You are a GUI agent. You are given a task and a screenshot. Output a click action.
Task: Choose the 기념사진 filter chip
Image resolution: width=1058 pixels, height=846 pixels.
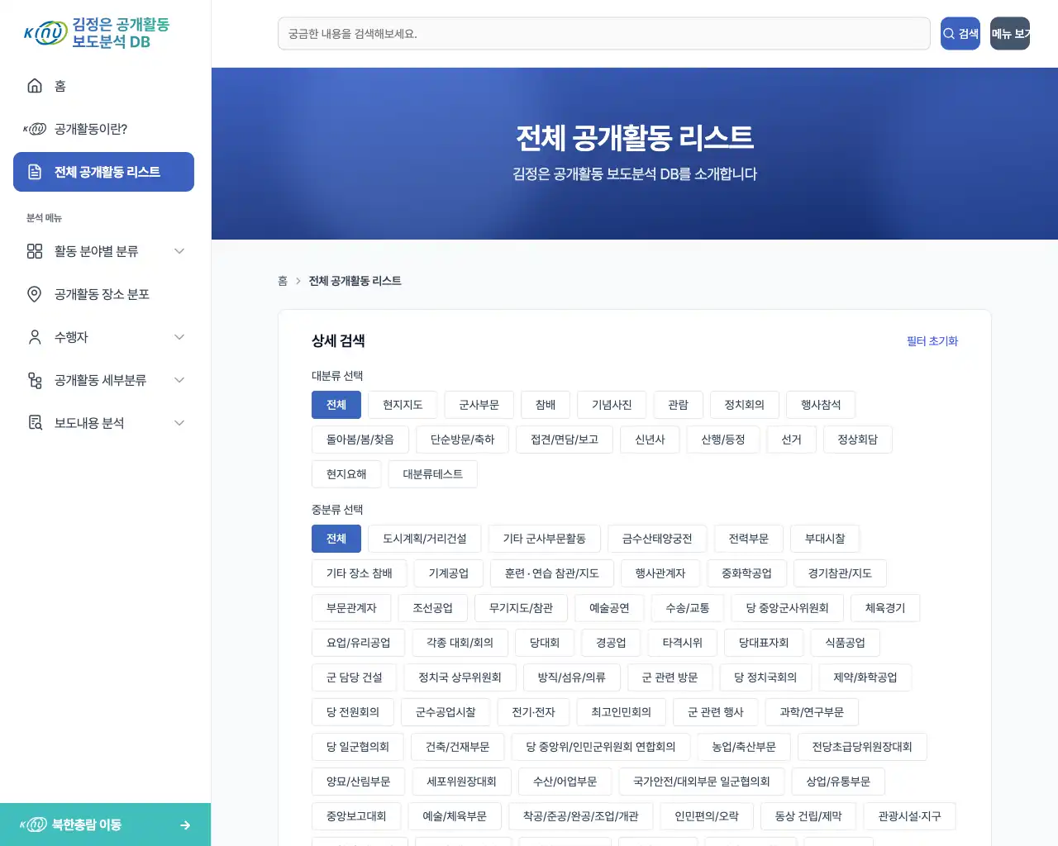click(x=612, y=405)
